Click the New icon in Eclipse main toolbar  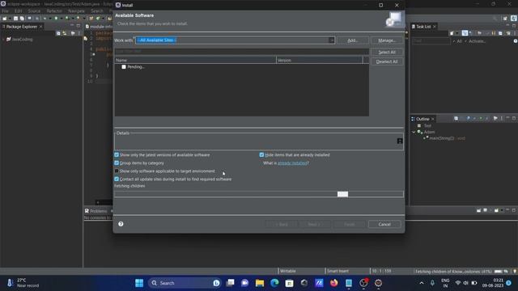tap(4, 19)
